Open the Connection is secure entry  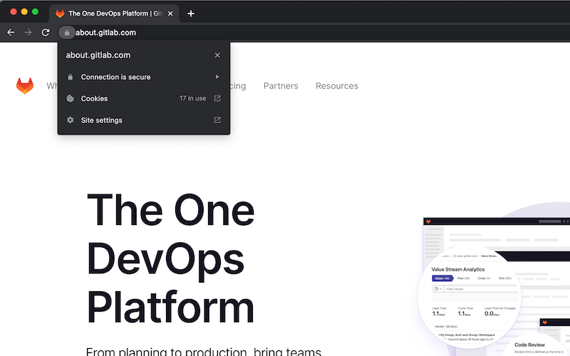[x=144, y=77]
